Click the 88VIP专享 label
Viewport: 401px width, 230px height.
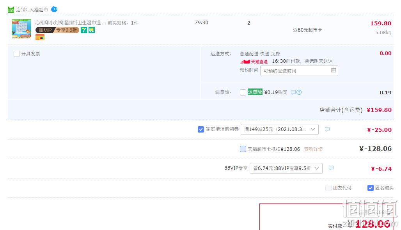(236, 168)
